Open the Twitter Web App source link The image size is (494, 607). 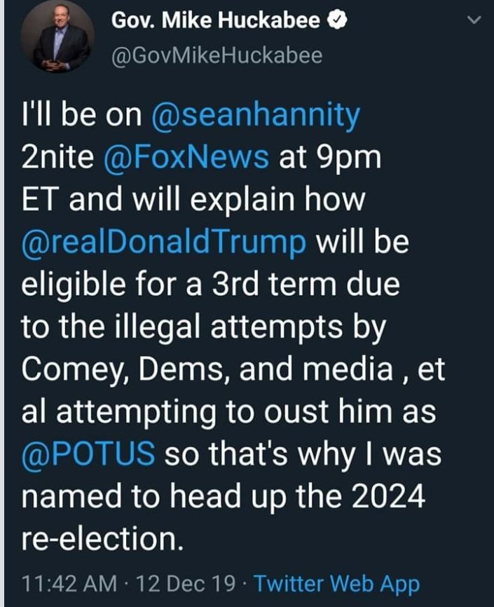pos(335,583)
